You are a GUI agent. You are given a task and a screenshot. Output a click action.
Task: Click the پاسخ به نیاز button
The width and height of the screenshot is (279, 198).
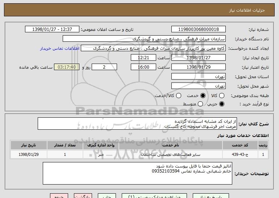tap(211, 196)
